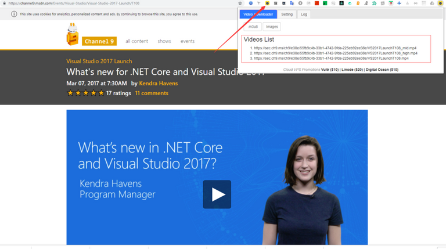Open the Log tab
Viewport: 446px width, 249px height.
304,14
